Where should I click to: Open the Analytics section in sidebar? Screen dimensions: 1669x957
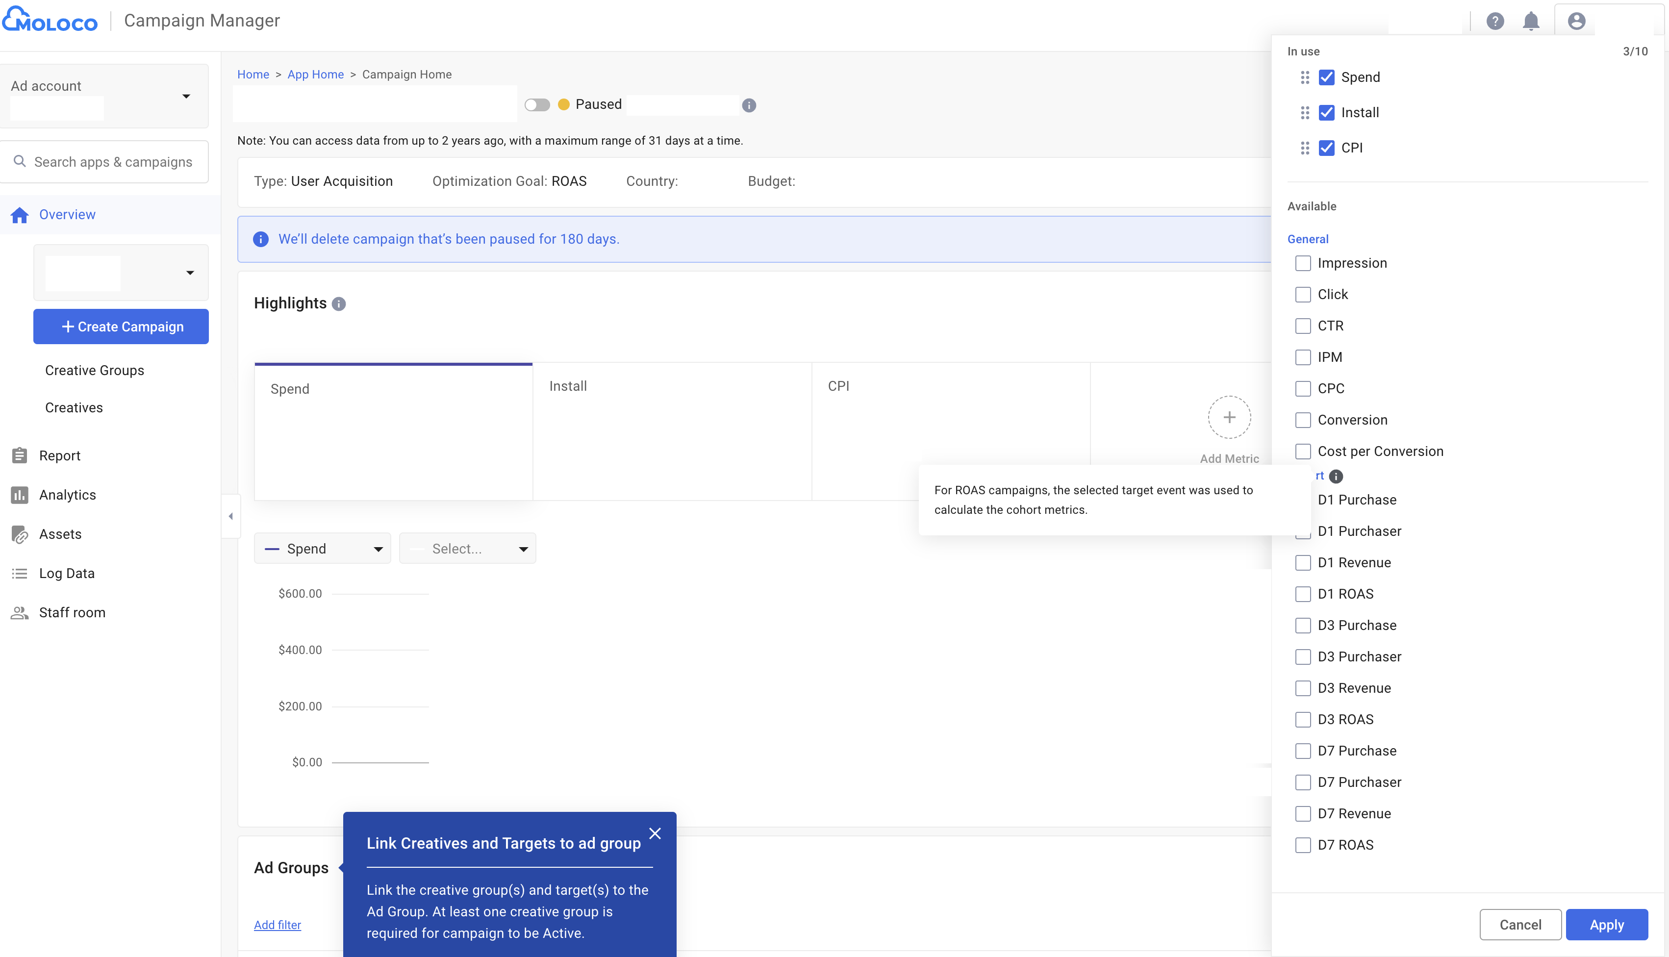click(x=67, y=494)
